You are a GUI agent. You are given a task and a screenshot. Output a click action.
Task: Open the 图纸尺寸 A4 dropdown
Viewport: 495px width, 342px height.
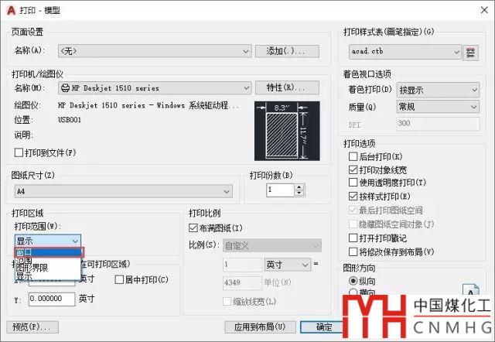pos(124,191)
